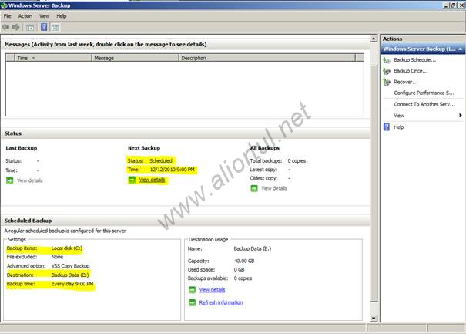The width and height of the screenshot is (466, 334).
Task: Select the 12/12/2010 9:00 PM time value
Action: pos(172,170)
